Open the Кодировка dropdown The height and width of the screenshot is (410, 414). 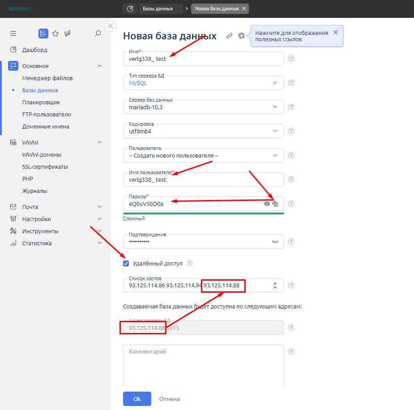click(203, 131)
